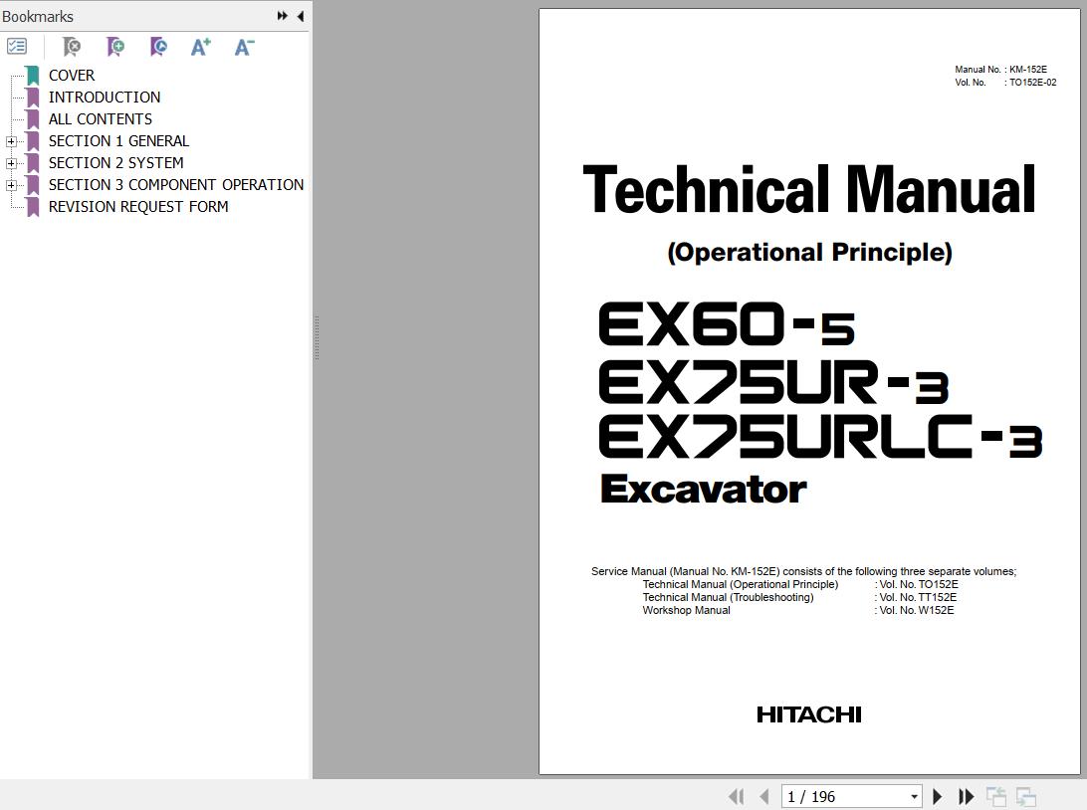Expand SECTION 3 COMPONENT OPERATION node
This screenshot has height=810, width=1087.
coord(11,185)
